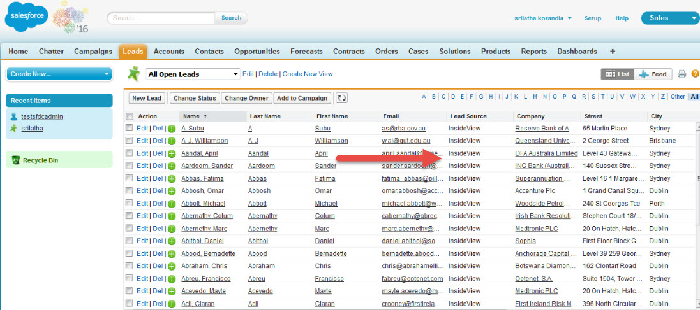Click the green add icon for Abood, Bernadette
The width and height of the screenshot is (700, 310).
172,254
